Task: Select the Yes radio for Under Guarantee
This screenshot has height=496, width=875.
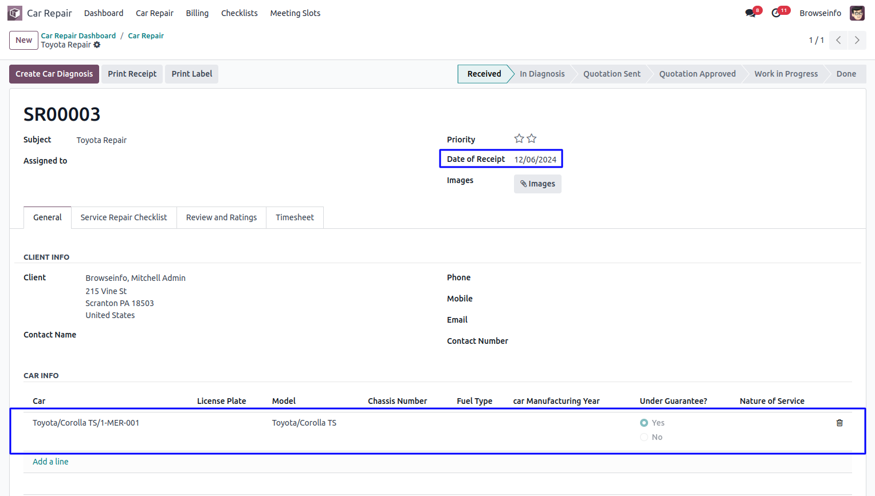Action: 644,423
